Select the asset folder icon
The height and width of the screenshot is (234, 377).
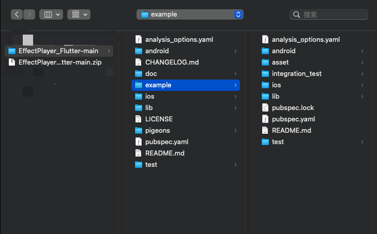265,63
